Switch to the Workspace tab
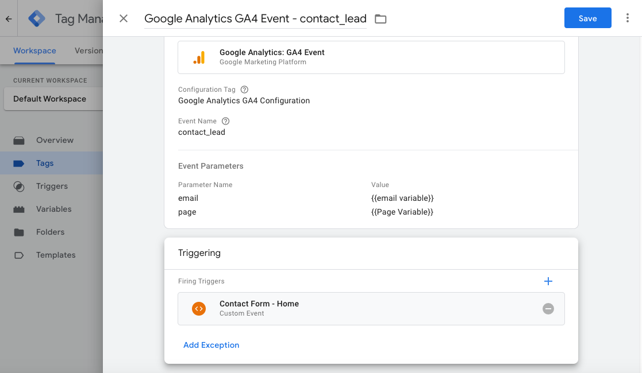This screenshot has width=642, height=373. tap(34, 50)
